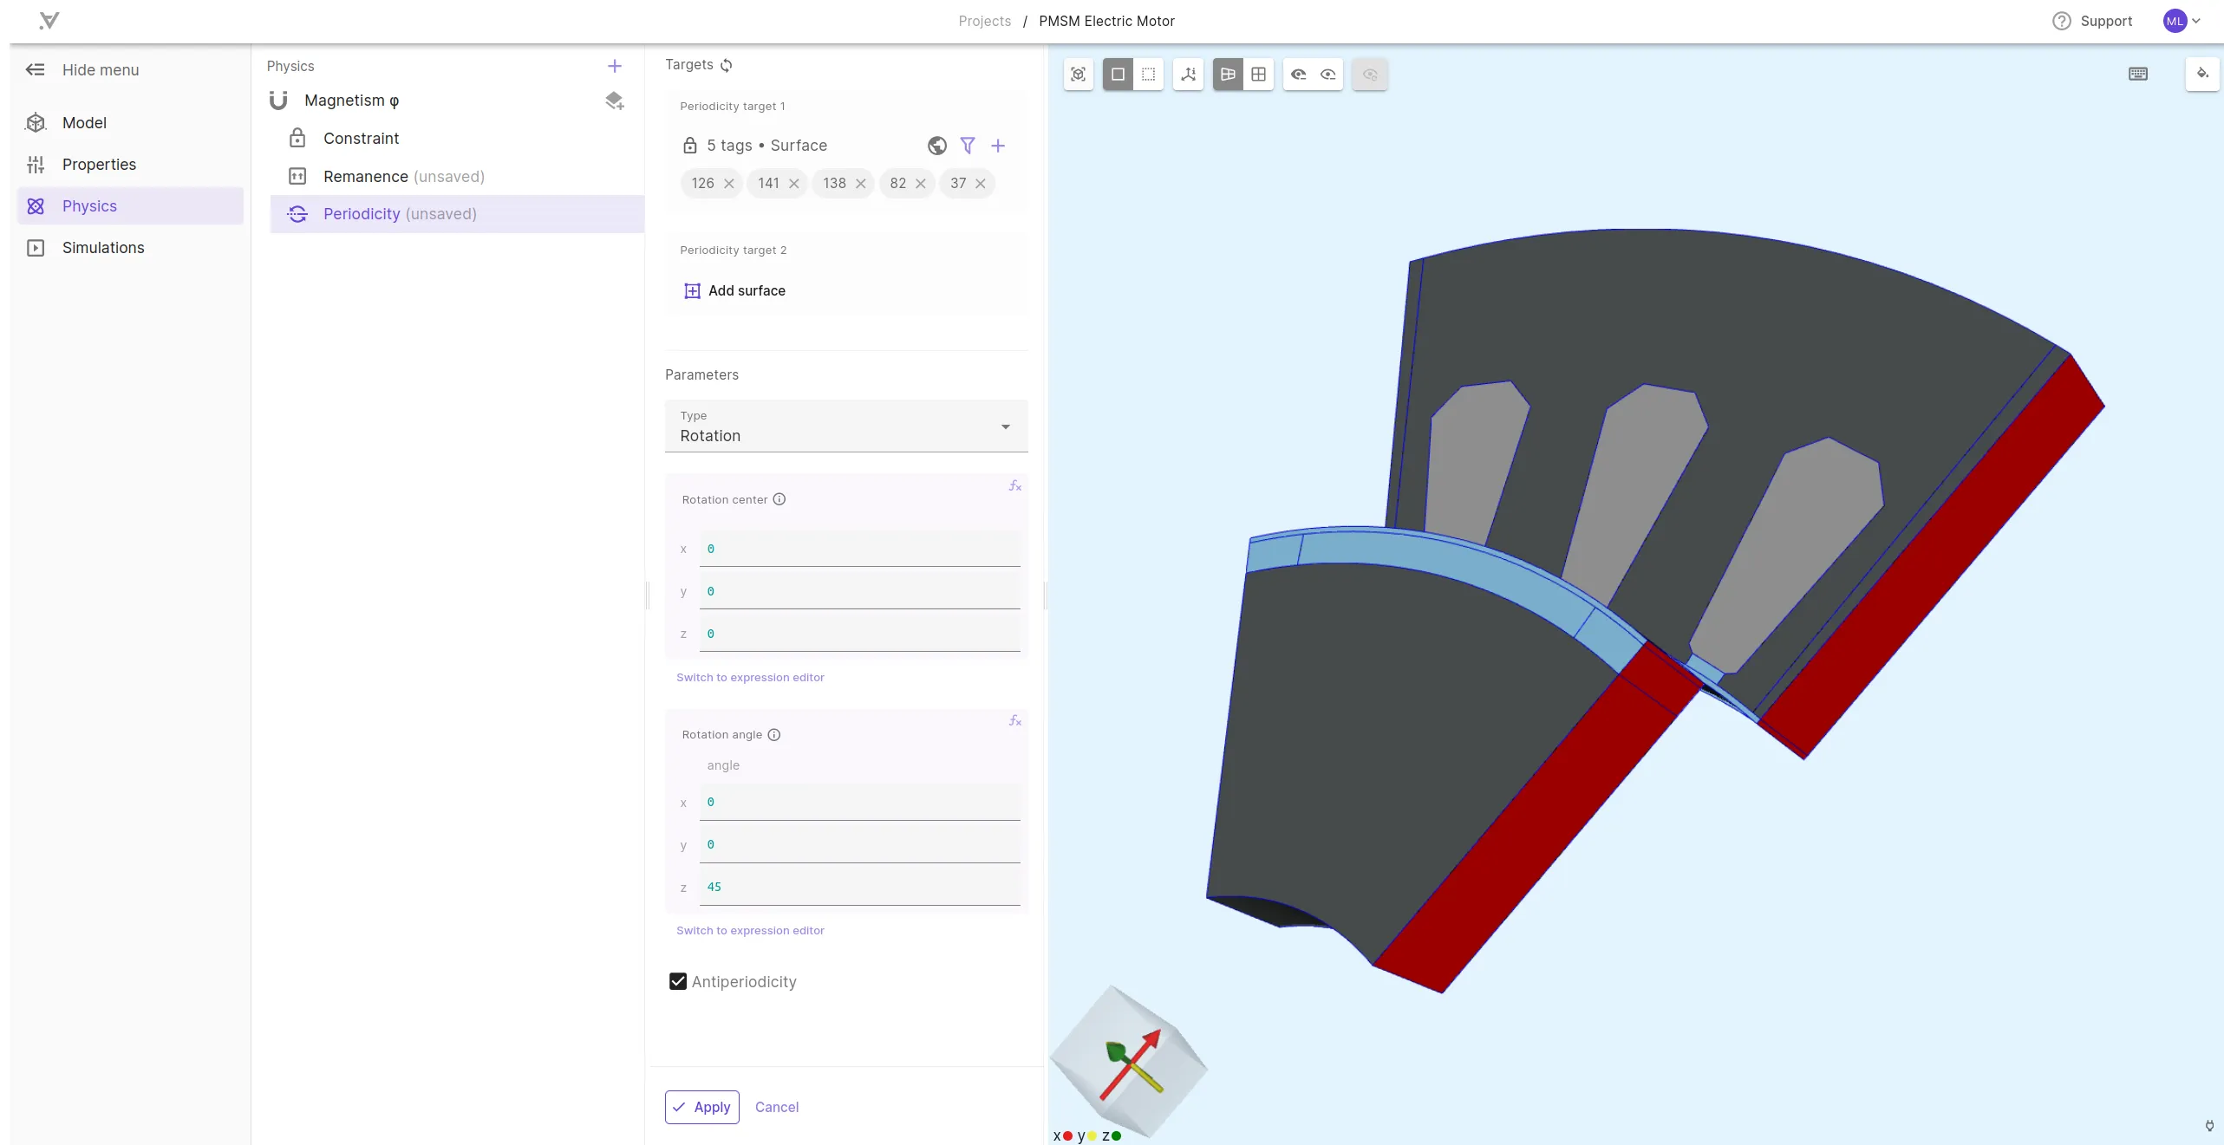Image resolution: width=2224 pixels, height=1145 pixels.
Task: Click the filter funnel icon in target 1
Action: (968, 146)
